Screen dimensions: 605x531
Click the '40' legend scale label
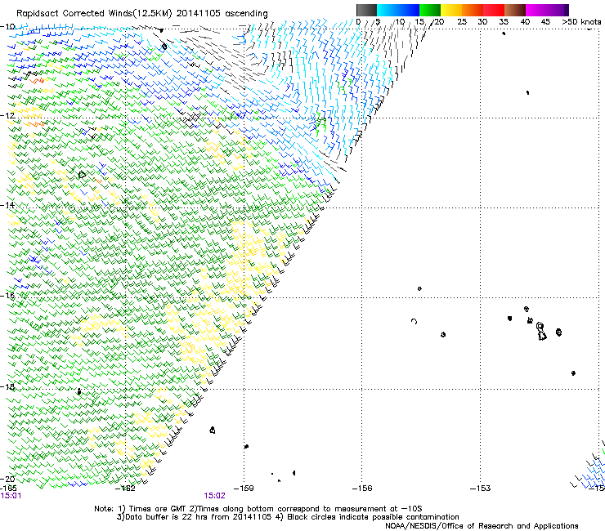tap(525, 22)
